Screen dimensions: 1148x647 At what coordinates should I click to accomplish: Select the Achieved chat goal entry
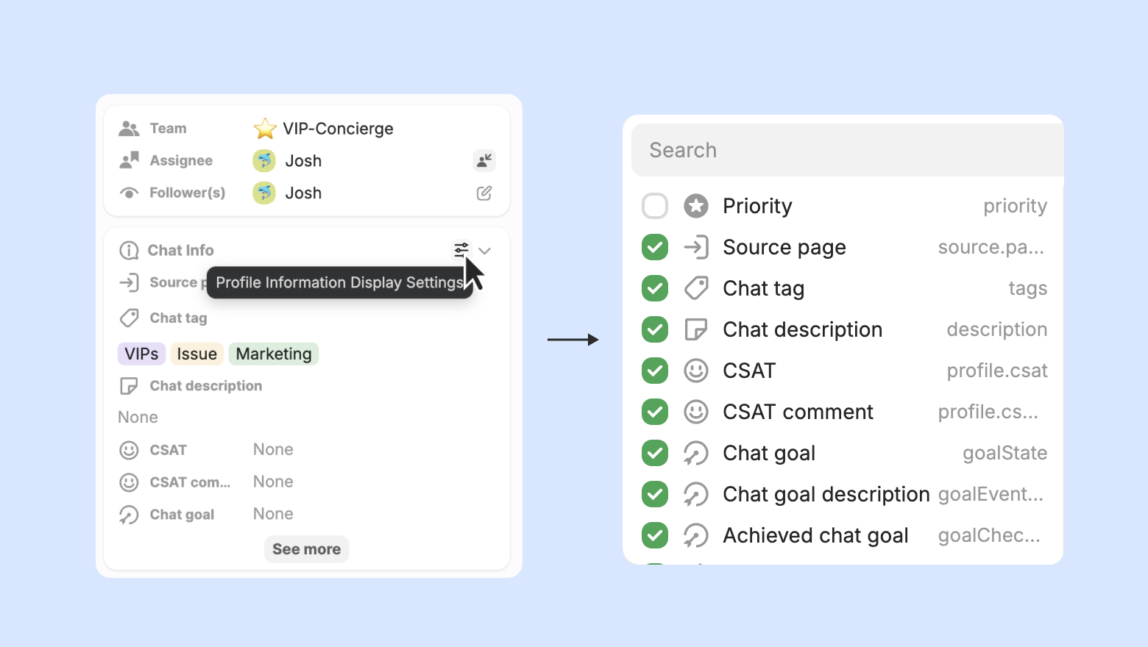click(815, 535)
